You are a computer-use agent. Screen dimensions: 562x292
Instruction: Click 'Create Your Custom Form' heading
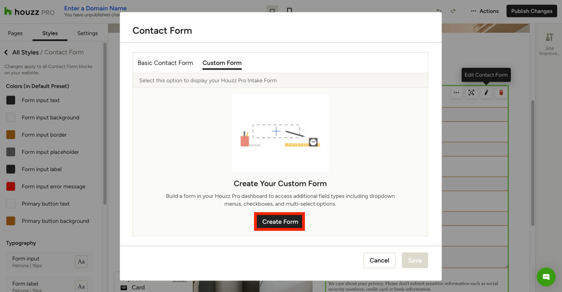[280, 184]
